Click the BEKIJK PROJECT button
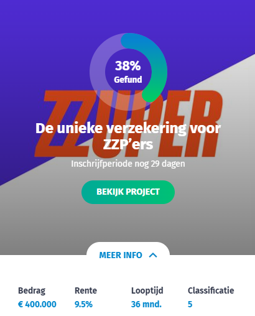255x316 pixels. 128,192
